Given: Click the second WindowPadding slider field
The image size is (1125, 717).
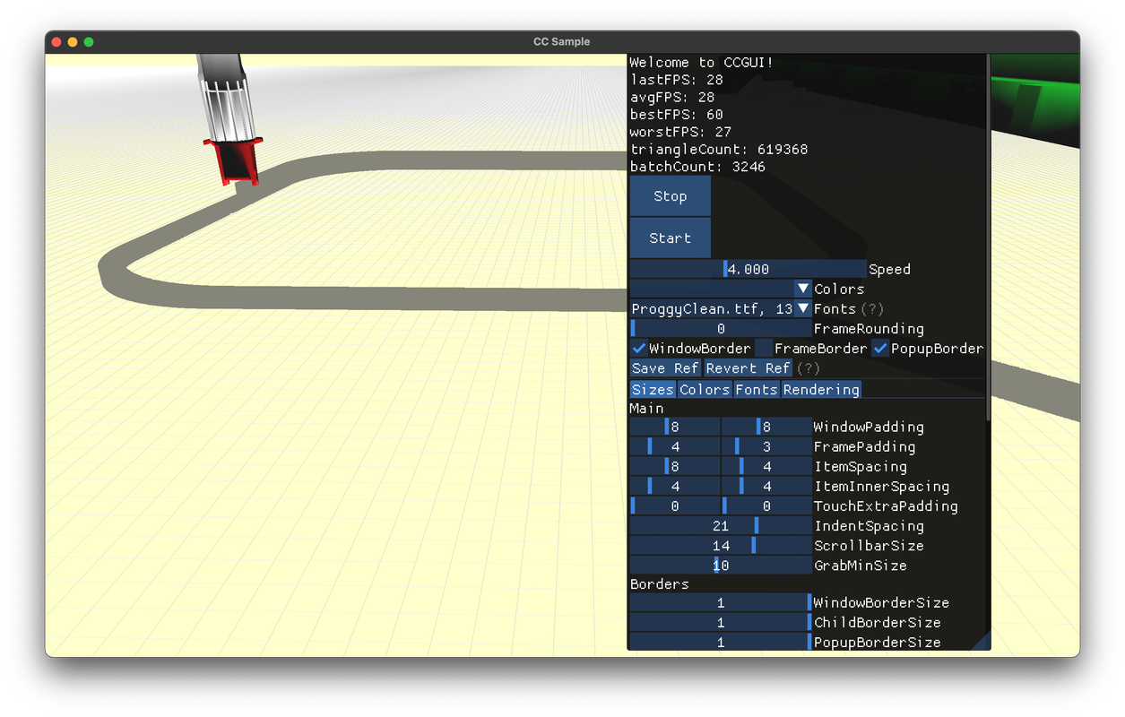Looking at the screenshot, I should click(766, 427).
